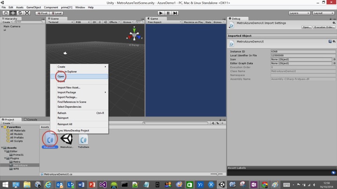Open the Component menu
Image resolution: width=337 pixels, height=189 pixels.
51,7
